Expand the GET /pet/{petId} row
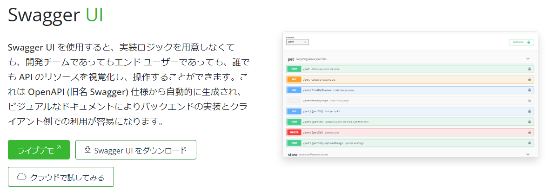This screenshot has width=549, height=191. tap(410, 111)
